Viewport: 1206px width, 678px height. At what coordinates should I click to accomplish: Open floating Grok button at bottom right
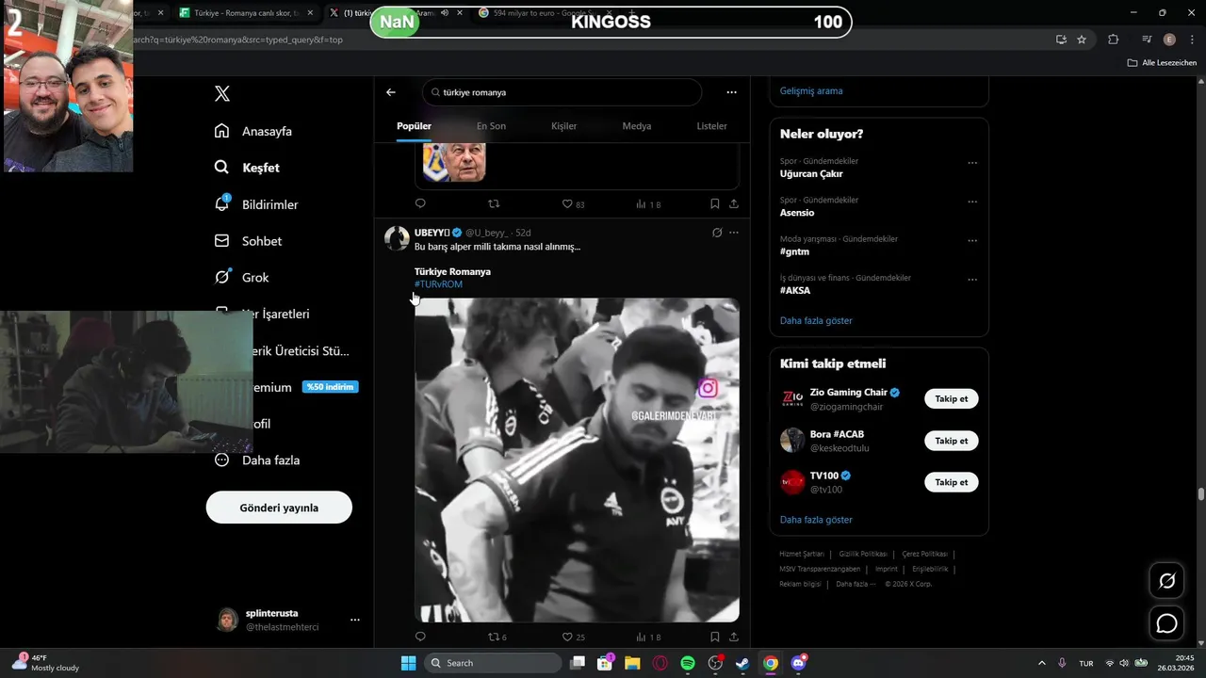1166,581
